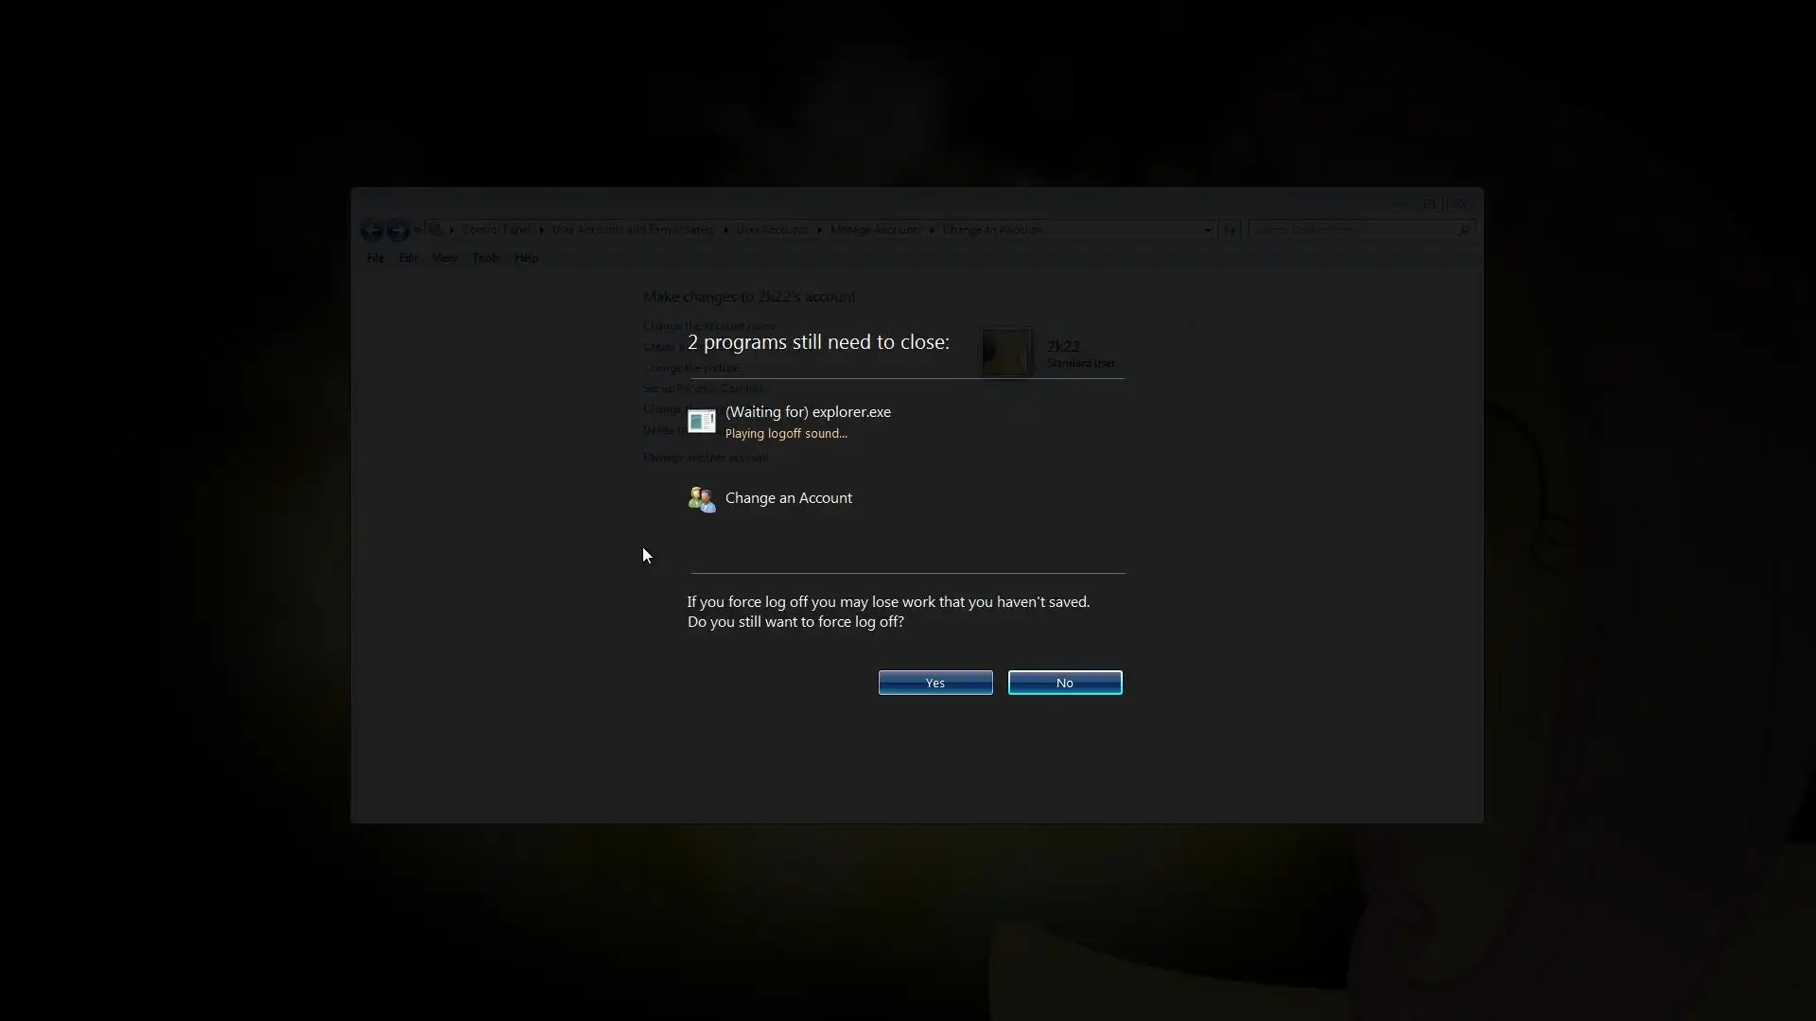
Task: Open the Tools menu
Action: [x=485, y=258]
